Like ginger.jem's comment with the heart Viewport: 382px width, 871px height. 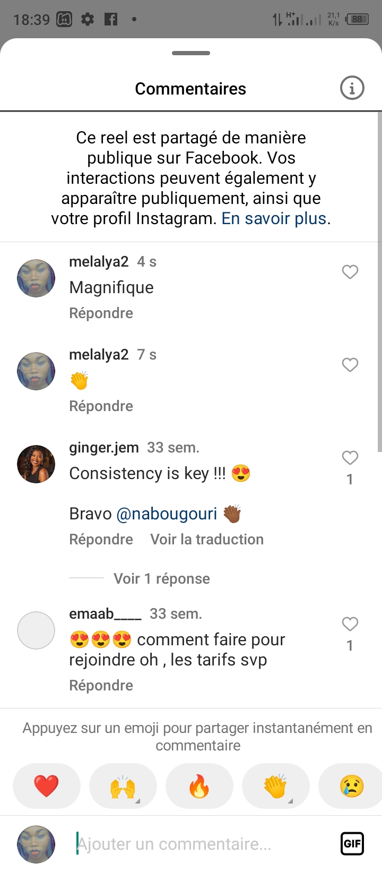click(x=350, y=458)
